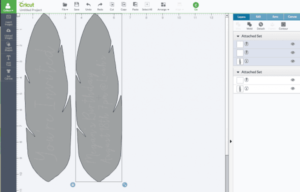Click the Save icon in toolbar
Image resolution: width=300 pixels, height=192 pixels.
pos(76,4)
